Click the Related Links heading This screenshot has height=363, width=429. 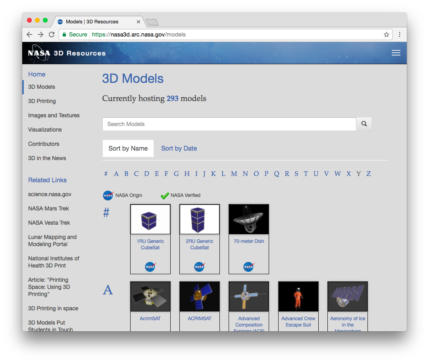47,180
